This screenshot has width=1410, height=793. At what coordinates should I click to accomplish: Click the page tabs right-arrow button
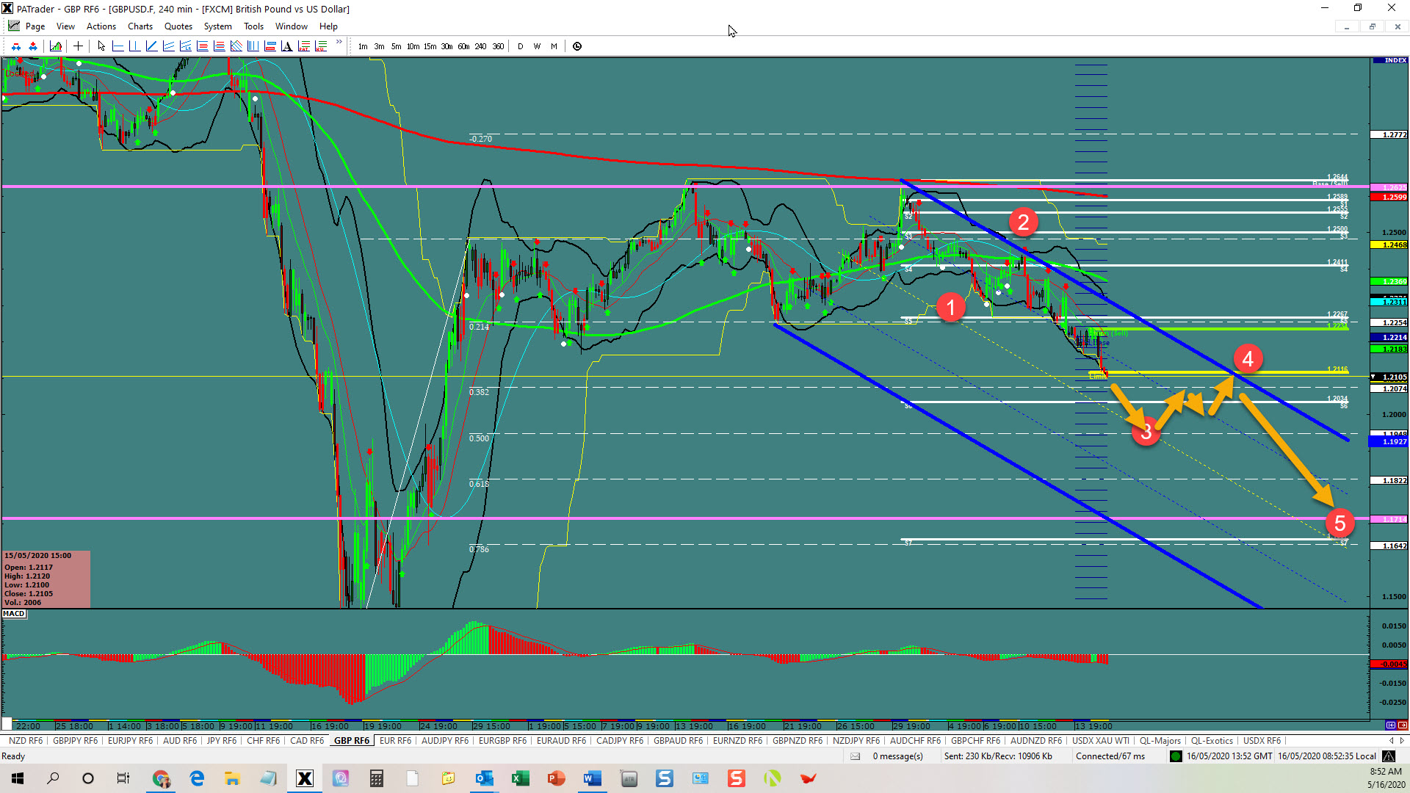point(1401,741)
